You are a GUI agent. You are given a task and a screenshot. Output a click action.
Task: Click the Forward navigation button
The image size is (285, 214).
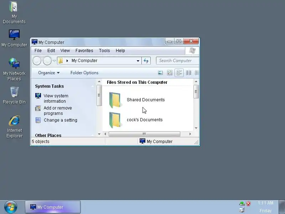(47, 61)
